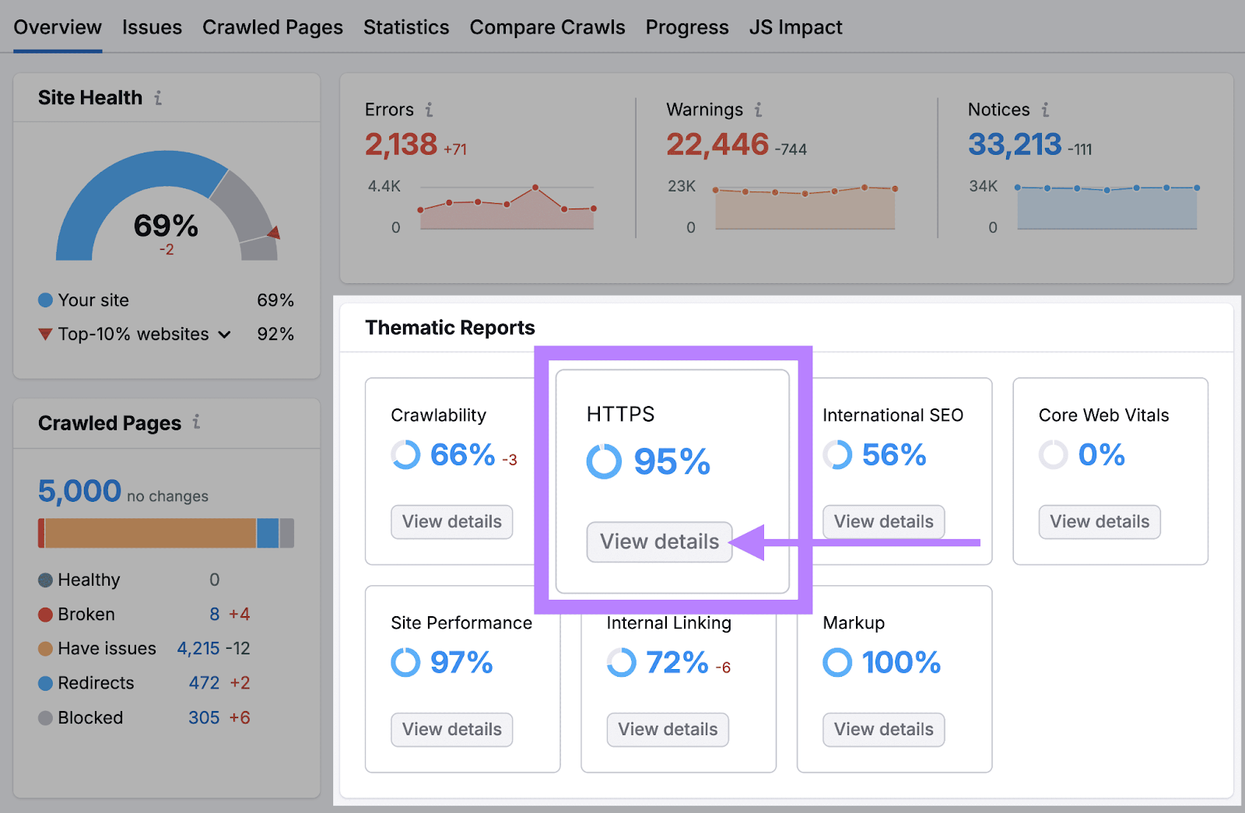
Task: Click the Site Performance 97% score
Action: pos(461,663)
